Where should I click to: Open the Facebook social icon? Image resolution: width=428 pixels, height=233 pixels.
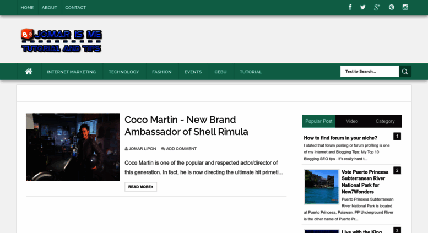tap(350, 7)
